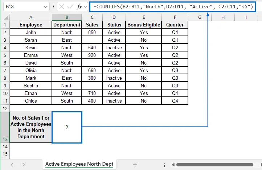Click the Select All corner triangle
262x170 pixels.
(x=6, y=17)
